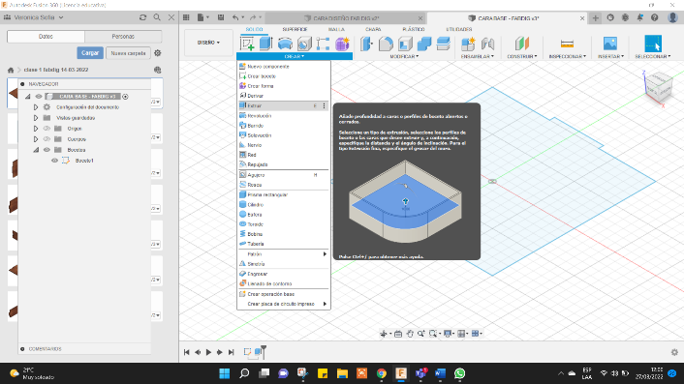Click the search magnifier in data panel
Image resolution: width=684 pixels, height=384 pixels.
coord(157,17)
